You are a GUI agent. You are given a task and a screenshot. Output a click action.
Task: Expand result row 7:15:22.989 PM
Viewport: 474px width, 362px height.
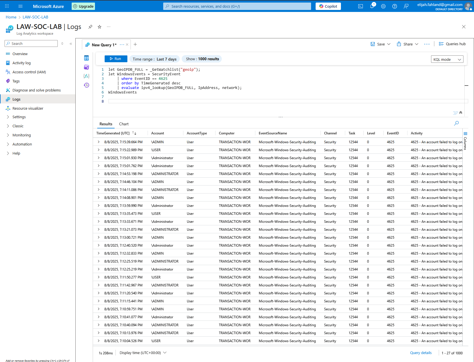99,150
